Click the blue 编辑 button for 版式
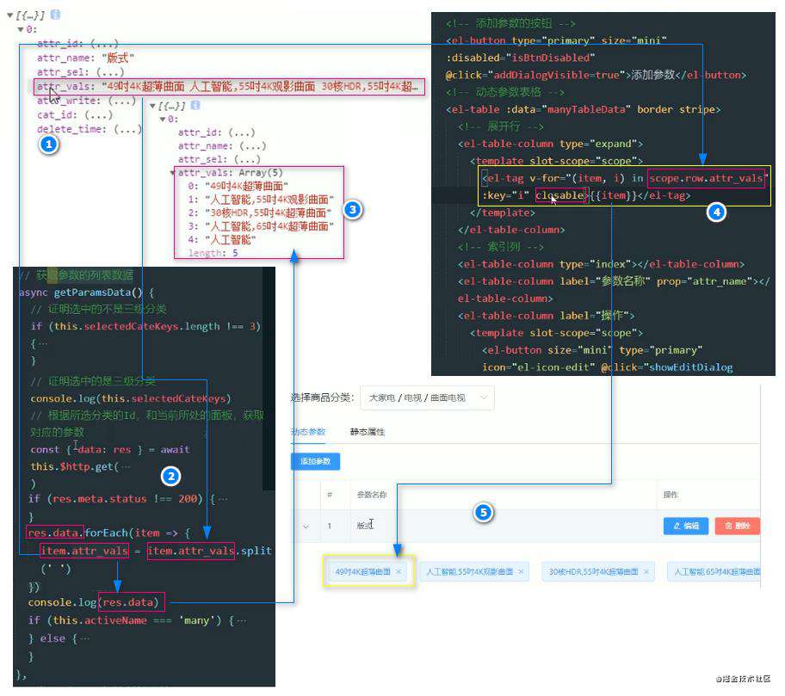The width and height of the screenshot is (785, 696). 686,526
